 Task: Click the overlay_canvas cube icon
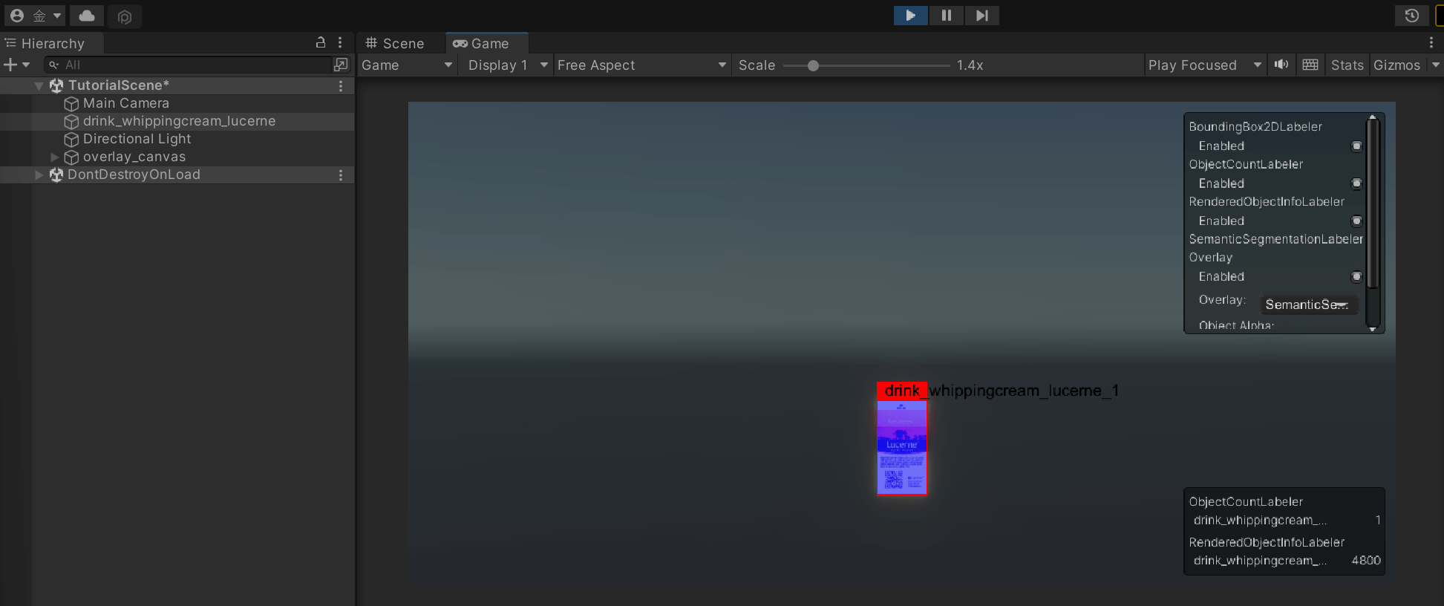click(x=71, y=157)
